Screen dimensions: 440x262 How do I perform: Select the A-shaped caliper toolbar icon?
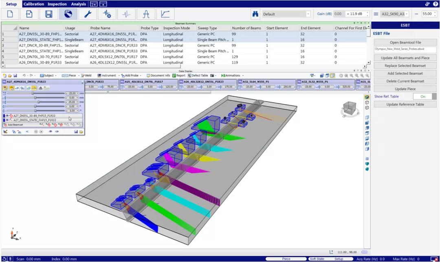[x=146, y=14]
